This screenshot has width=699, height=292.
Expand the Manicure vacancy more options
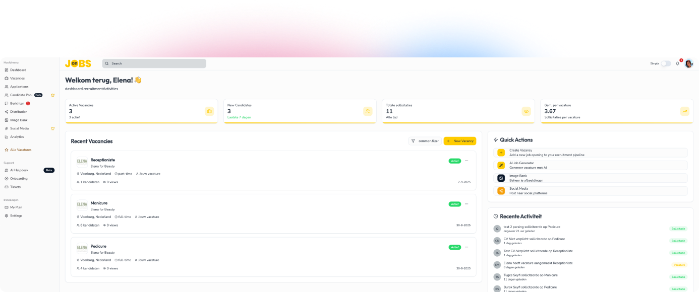pyautogui.click(x=467, y=204)
